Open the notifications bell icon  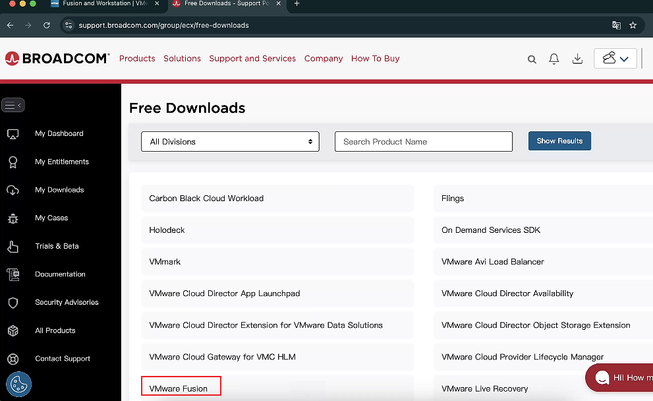(554, 59)
